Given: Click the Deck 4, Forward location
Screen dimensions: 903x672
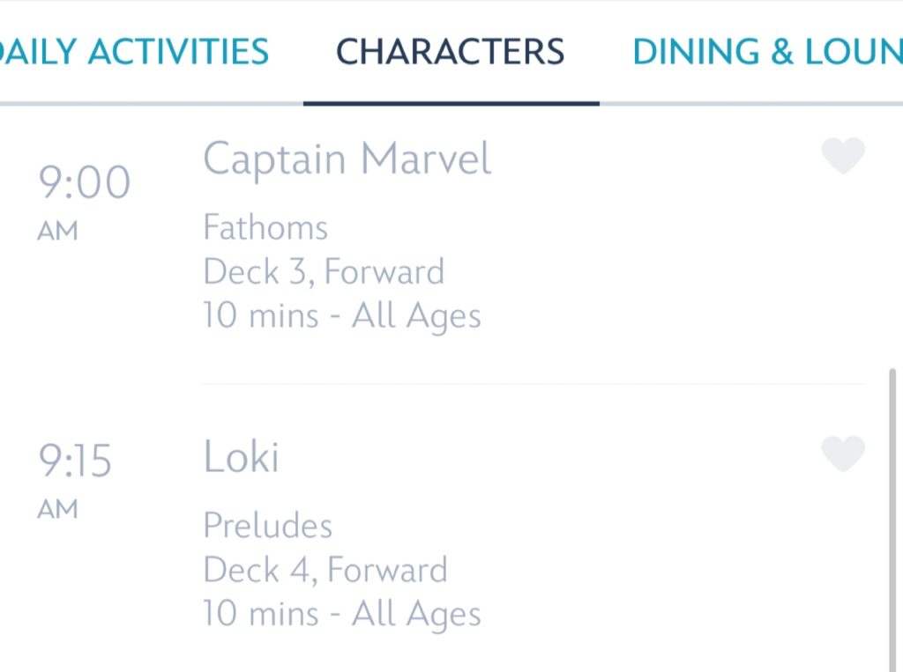Looking at the screenshot, I should 325,570.
